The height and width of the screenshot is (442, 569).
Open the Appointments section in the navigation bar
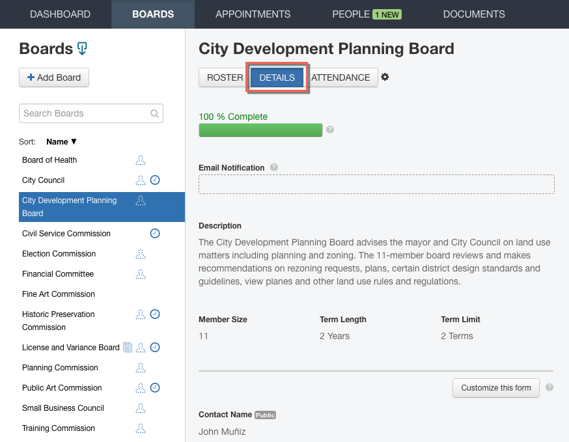(x=253, y=14)
